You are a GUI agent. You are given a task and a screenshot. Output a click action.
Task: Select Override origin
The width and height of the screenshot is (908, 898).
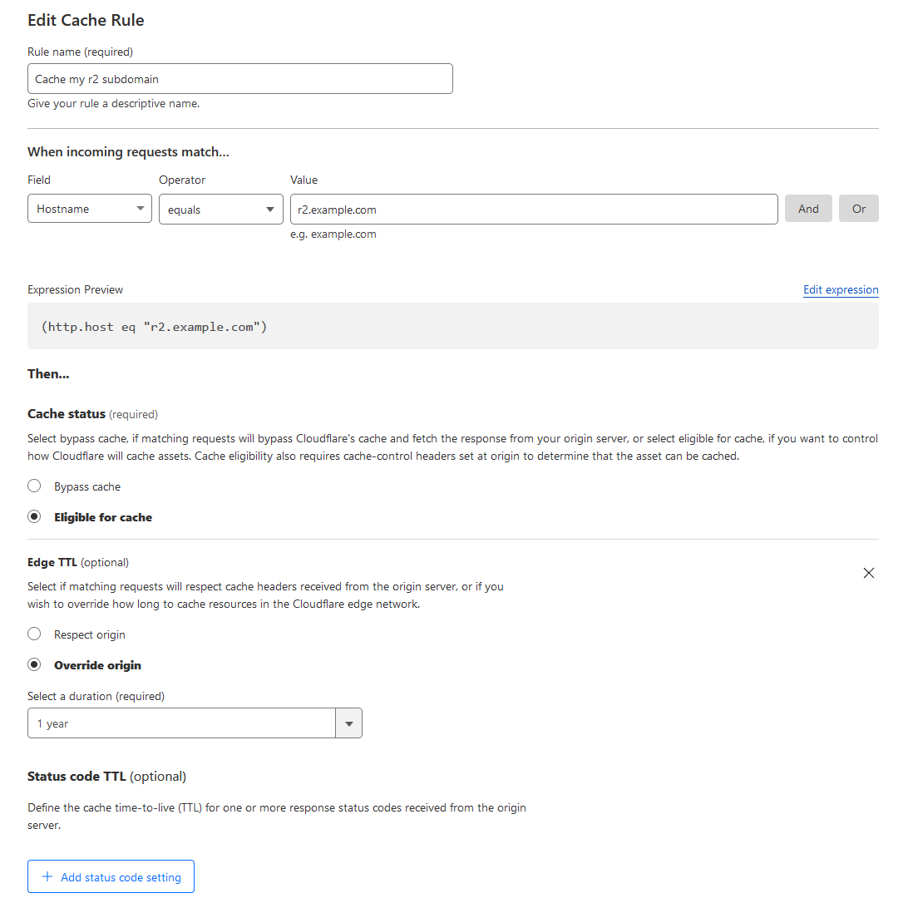34,664
